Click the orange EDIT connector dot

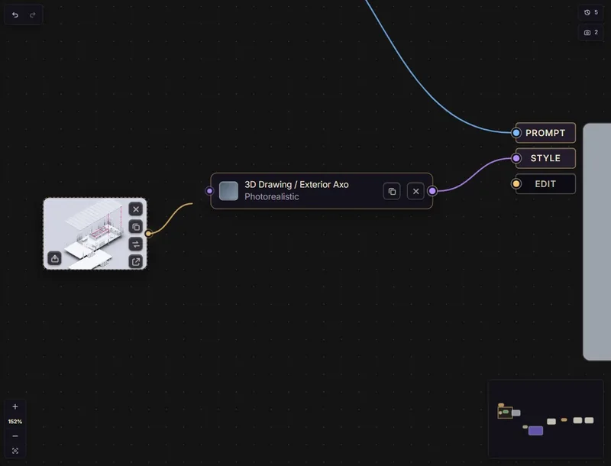(516, 184)
